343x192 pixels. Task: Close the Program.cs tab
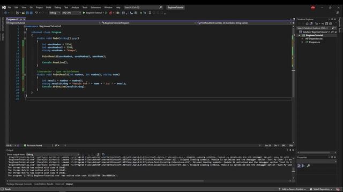[x=24, y=19]
